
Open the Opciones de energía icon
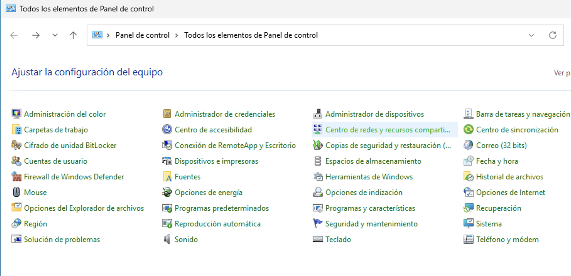click(x=167, y=192)
